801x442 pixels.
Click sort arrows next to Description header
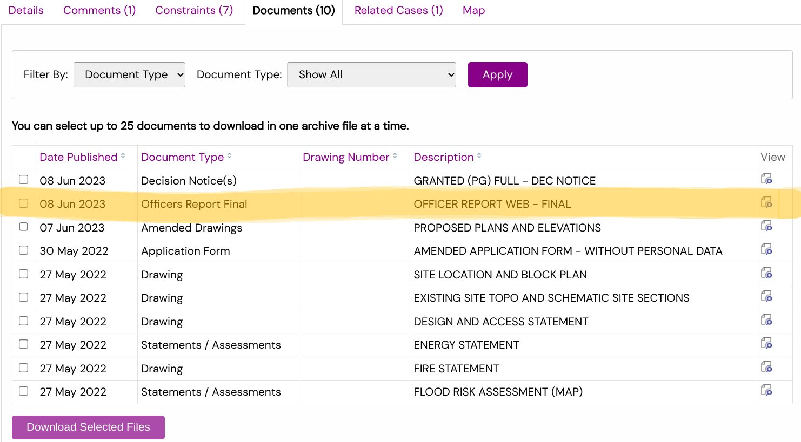(479, 156)
